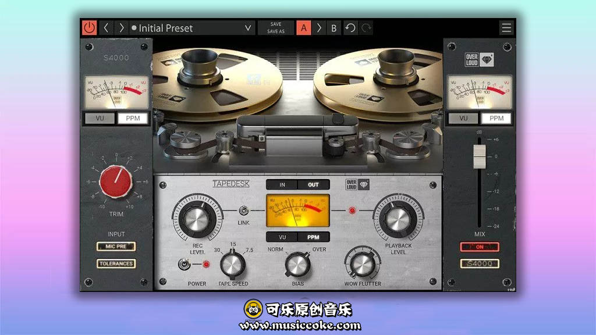Click the TAPEDESK title label
Viewport: 596px width, 335px height.
(230, 184)
